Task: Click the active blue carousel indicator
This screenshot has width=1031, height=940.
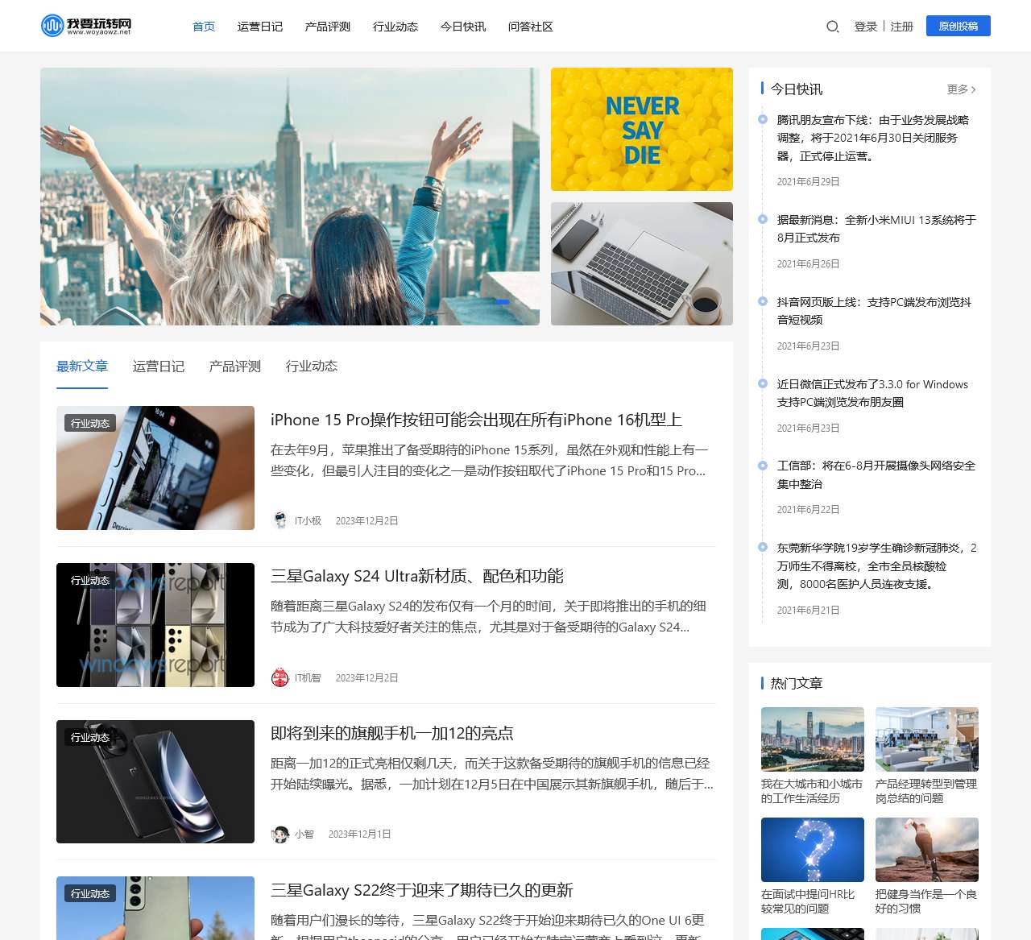Action: coord(502,301)
